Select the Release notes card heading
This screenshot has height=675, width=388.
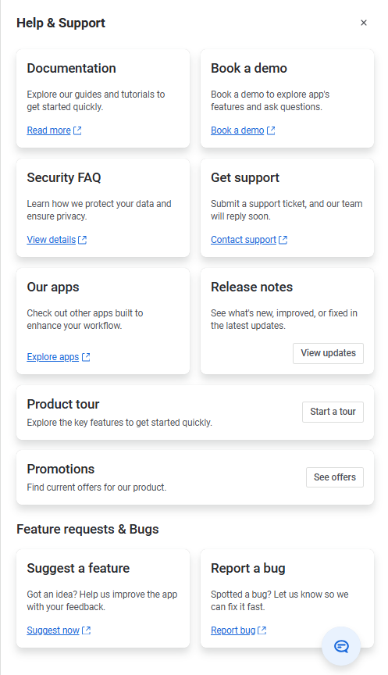click(251, 287)
